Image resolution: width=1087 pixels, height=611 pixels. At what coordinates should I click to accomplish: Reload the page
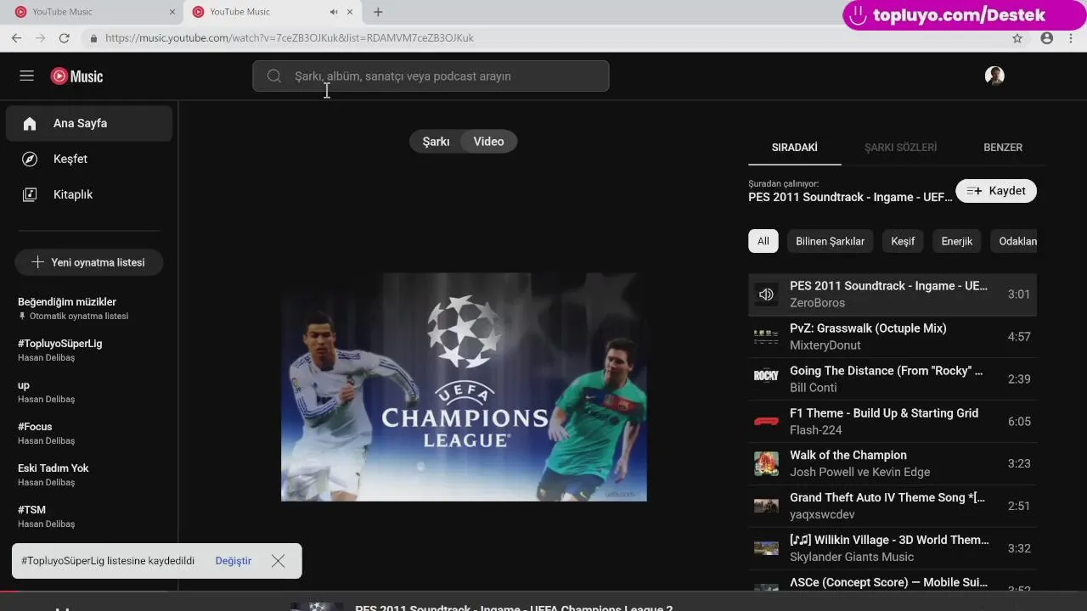(x=64, y=38)
